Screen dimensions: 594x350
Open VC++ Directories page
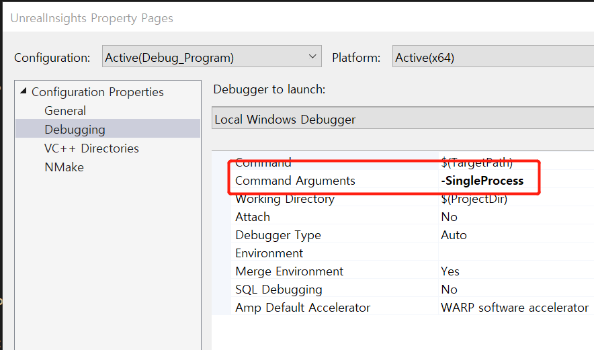(x=91, y=148)
